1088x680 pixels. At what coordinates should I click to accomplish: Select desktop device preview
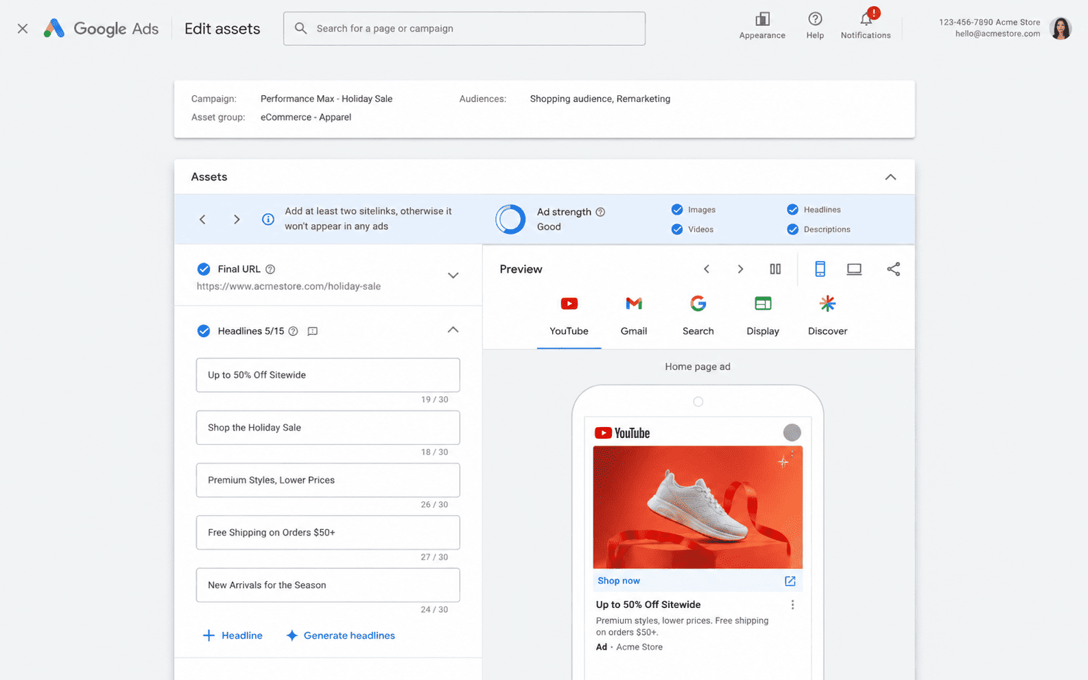point(854,269)
